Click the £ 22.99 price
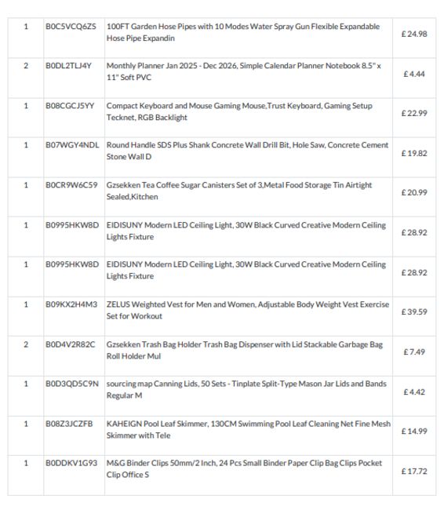 [414, 113]
